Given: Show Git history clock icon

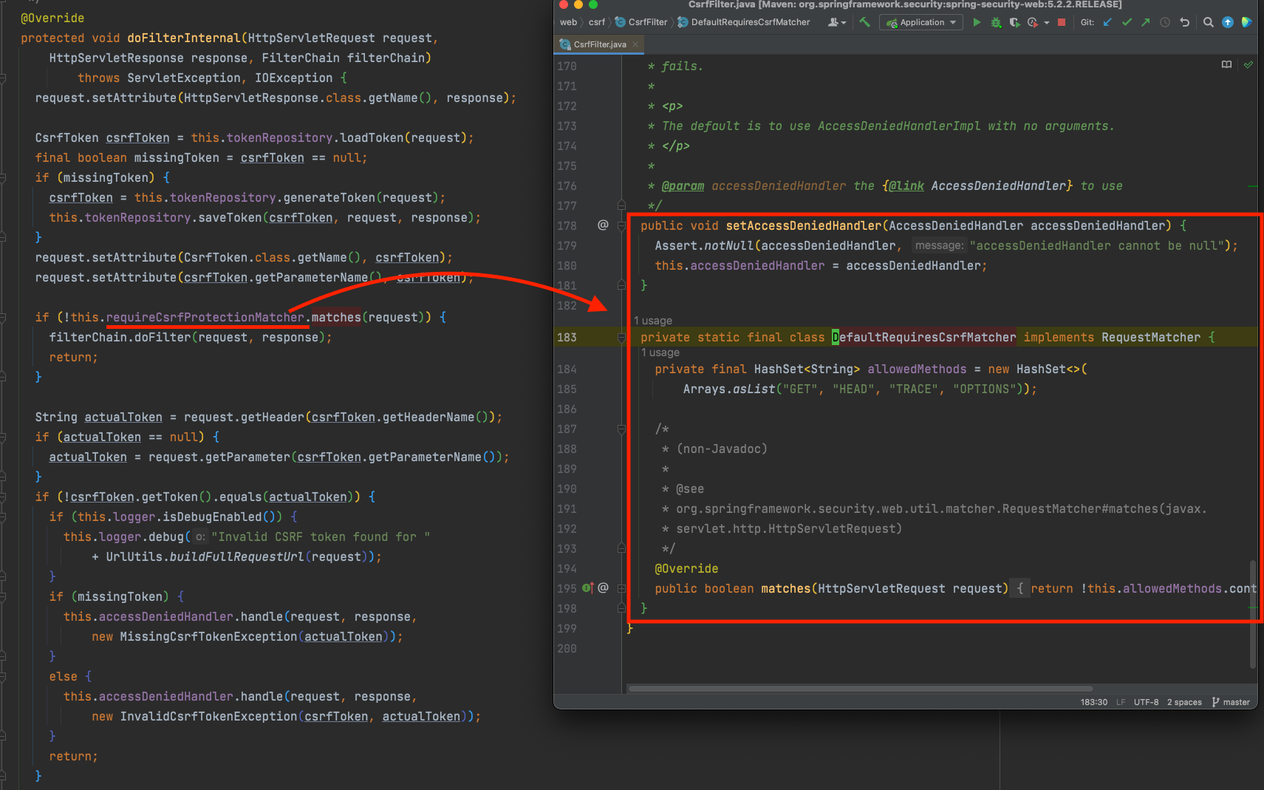Looking at the screenshot, I should (1165, 22).
